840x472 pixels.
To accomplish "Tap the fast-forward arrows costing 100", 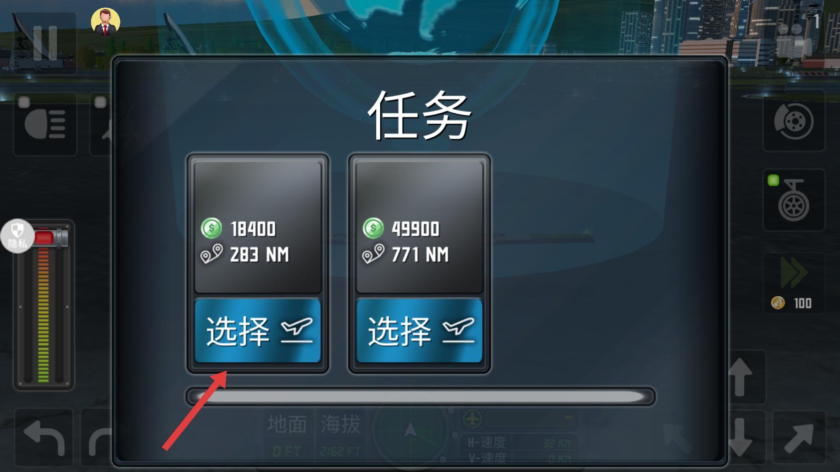I will point(794,283).
